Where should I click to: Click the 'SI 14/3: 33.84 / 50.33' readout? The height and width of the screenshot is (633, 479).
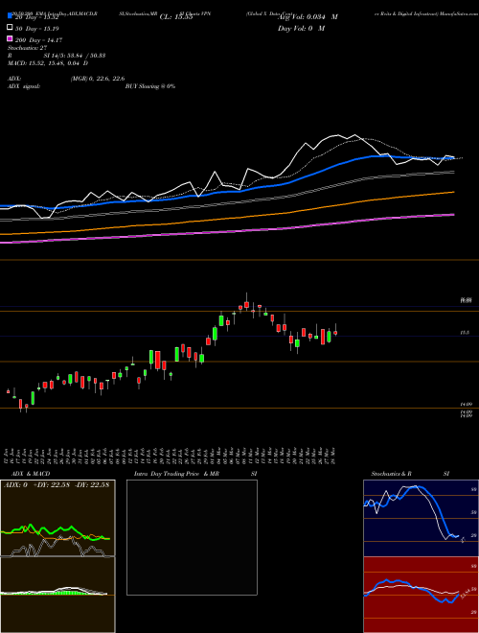75,56
